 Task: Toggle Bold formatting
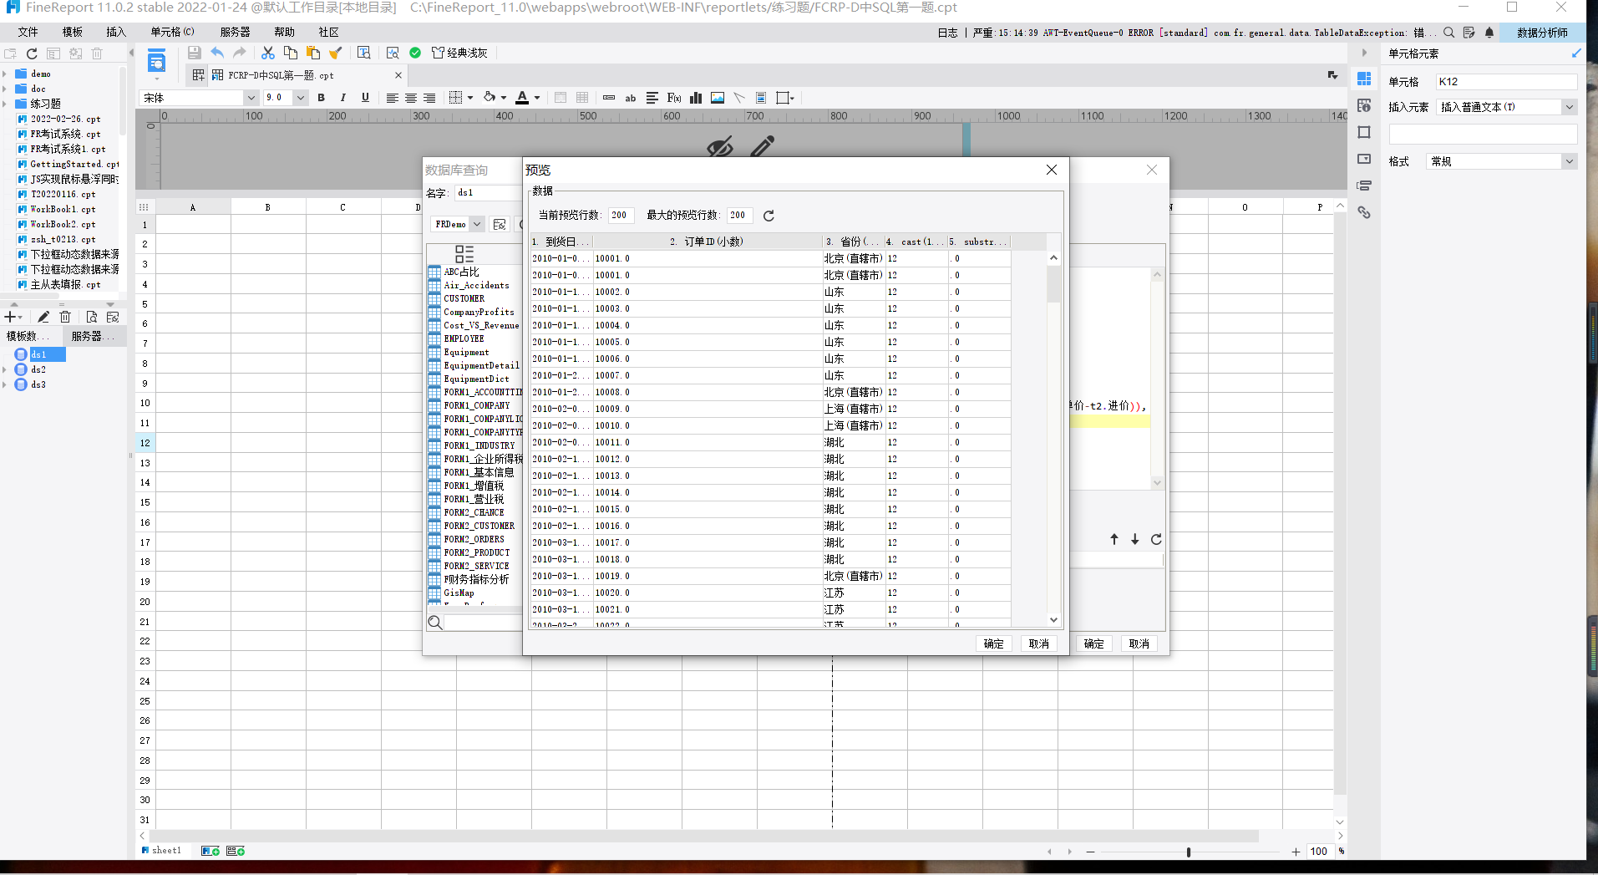[322, 98]
